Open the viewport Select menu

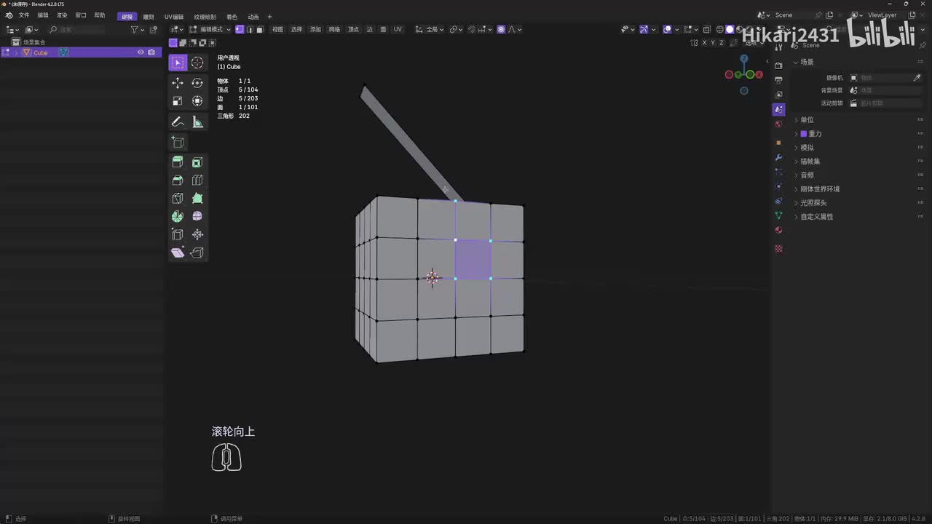pyautogui.click(x=296, y=29)
